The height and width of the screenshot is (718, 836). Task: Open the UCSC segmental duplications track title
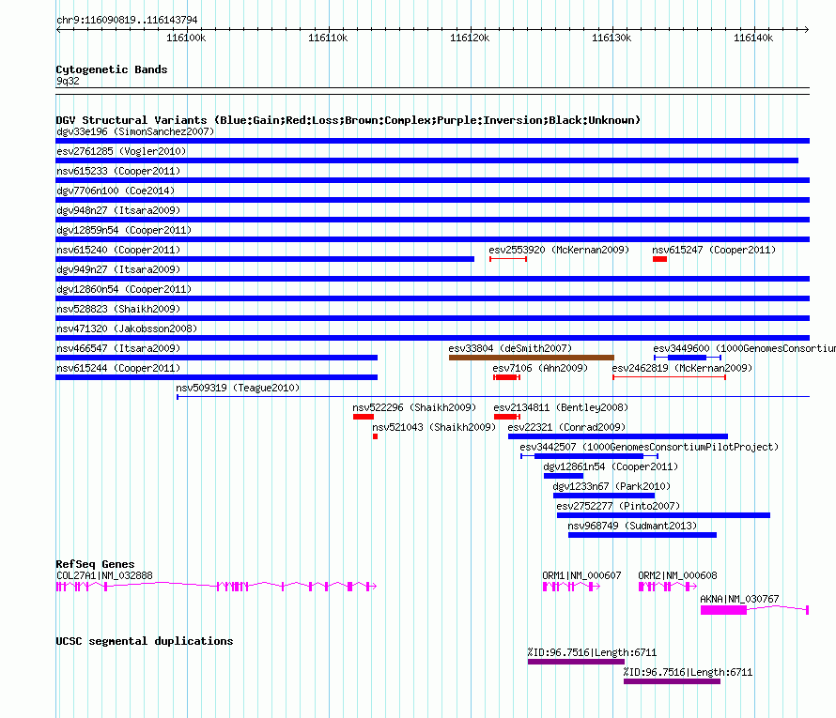pyautogui.click(x=145, y=641)
